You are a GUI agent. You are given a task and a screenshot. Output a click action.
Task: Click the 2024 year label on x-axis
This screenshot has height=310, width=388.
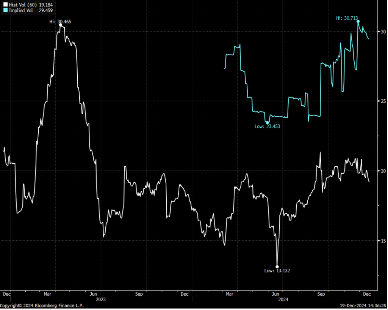[283, 300]
